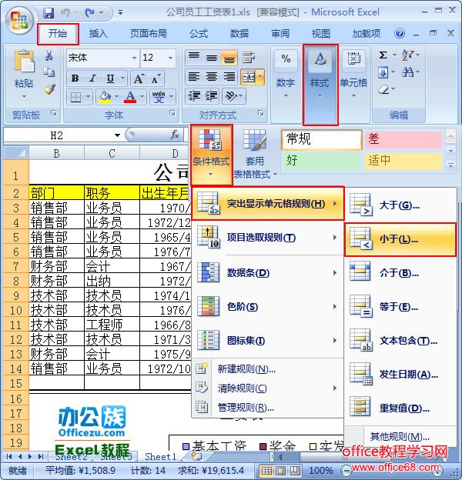Click the Fill down icon
This screenshot has height=480, width=462.
[383, 72]
